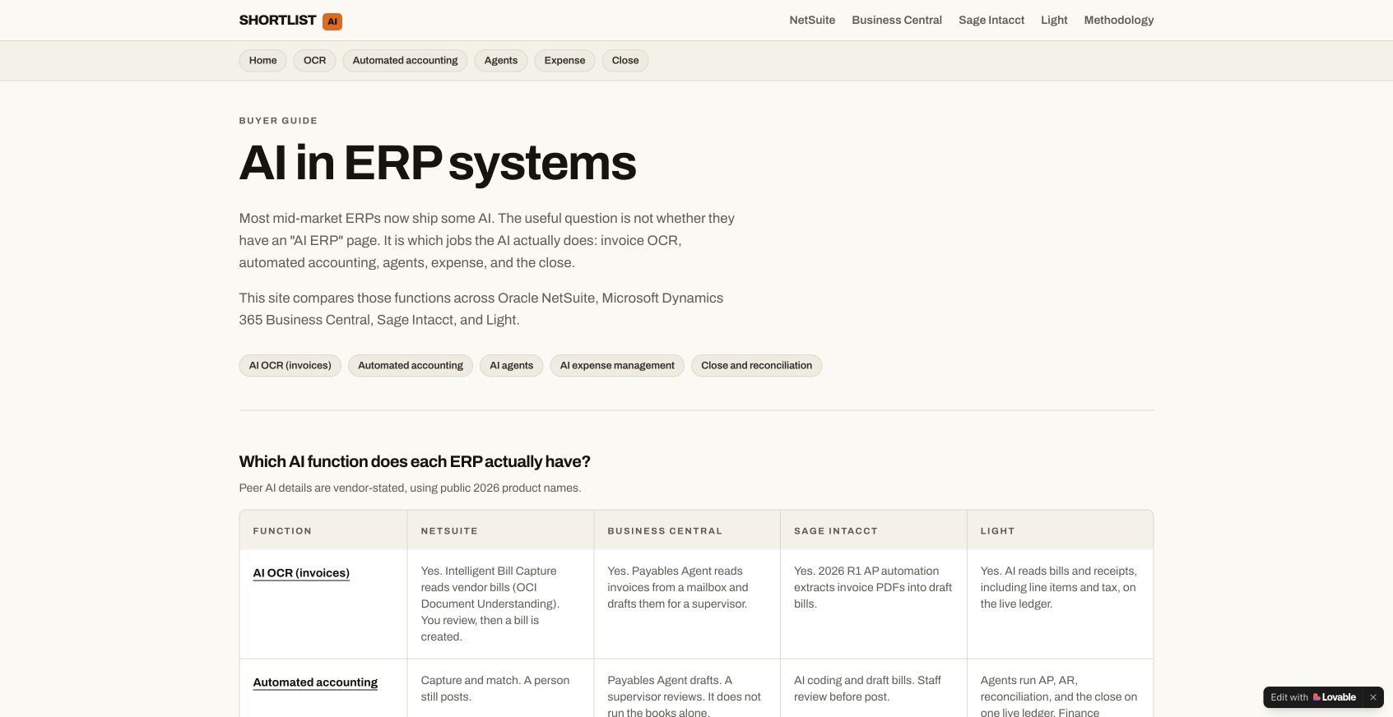Switch to the Agents pill
The height and width of the screenshot is (717, 1393).
click(x=501, y=60)
